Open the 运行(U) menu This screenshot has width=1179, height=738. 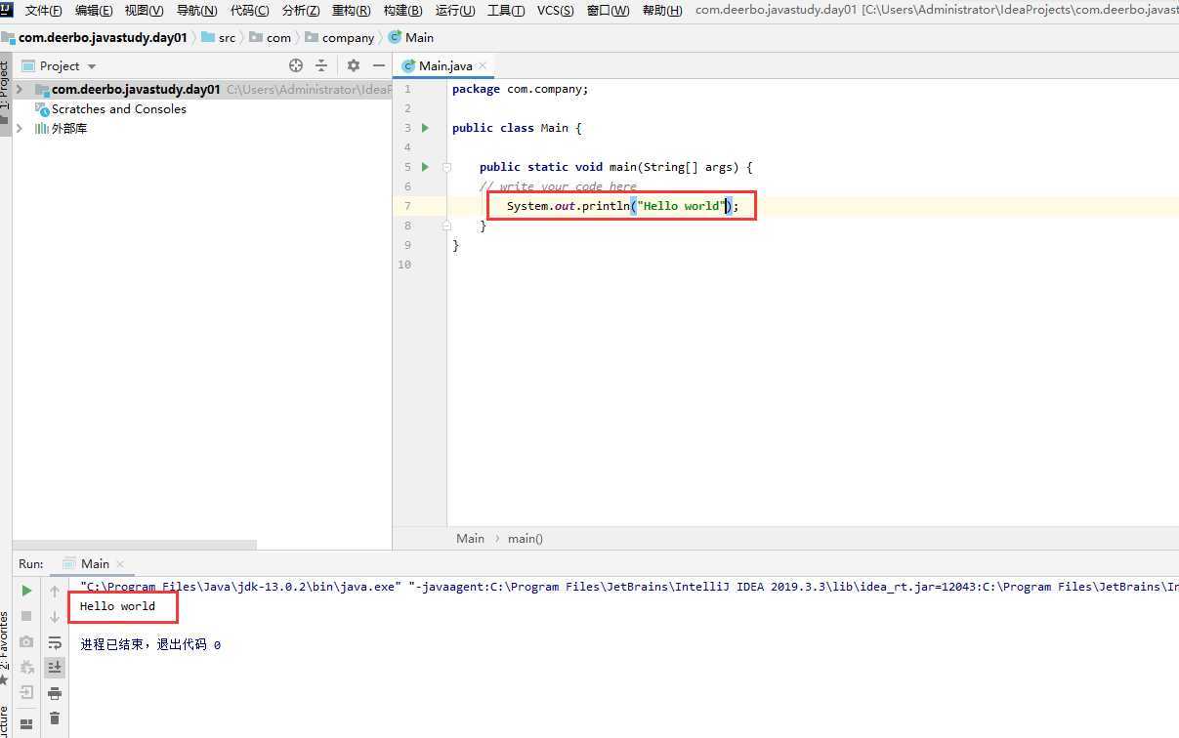(455, 11)
